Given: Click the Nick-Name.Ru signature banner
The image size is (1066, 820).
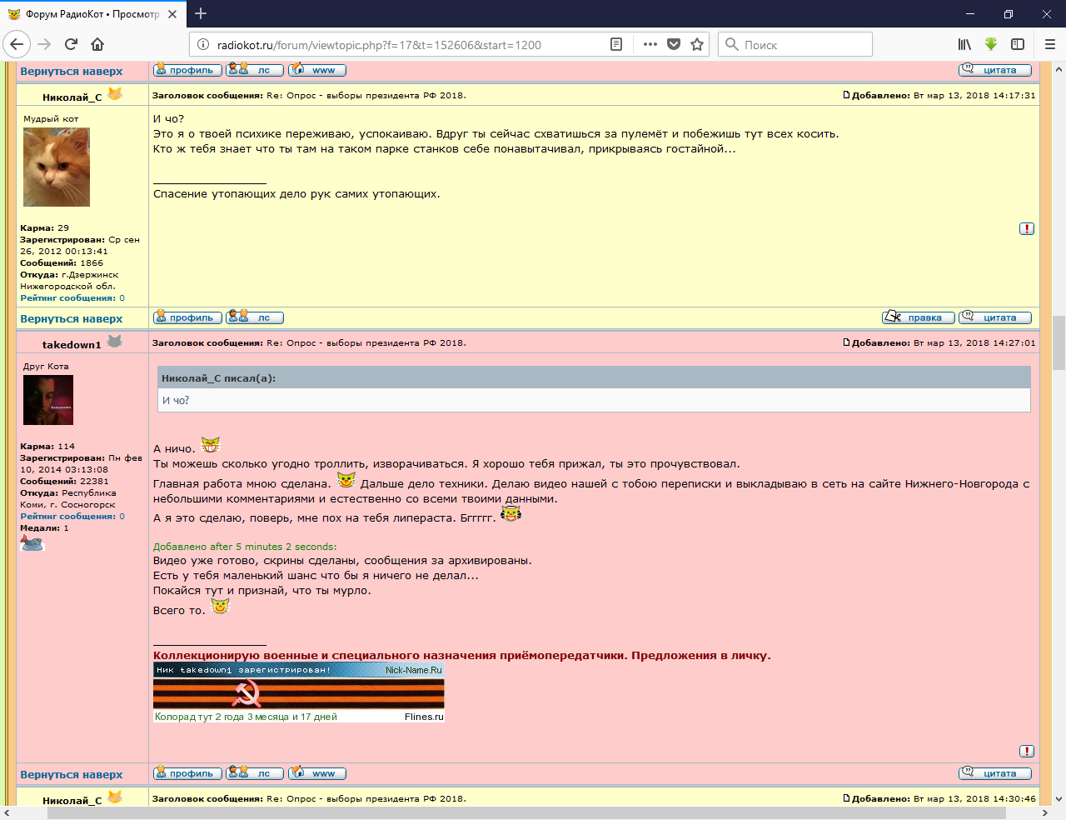Looking at the screenshot, I should coord(299,670).
